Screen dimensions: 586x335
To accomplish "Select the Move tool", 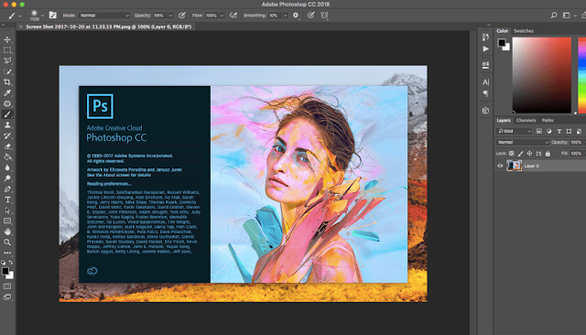I will click(x=7, y=39).
